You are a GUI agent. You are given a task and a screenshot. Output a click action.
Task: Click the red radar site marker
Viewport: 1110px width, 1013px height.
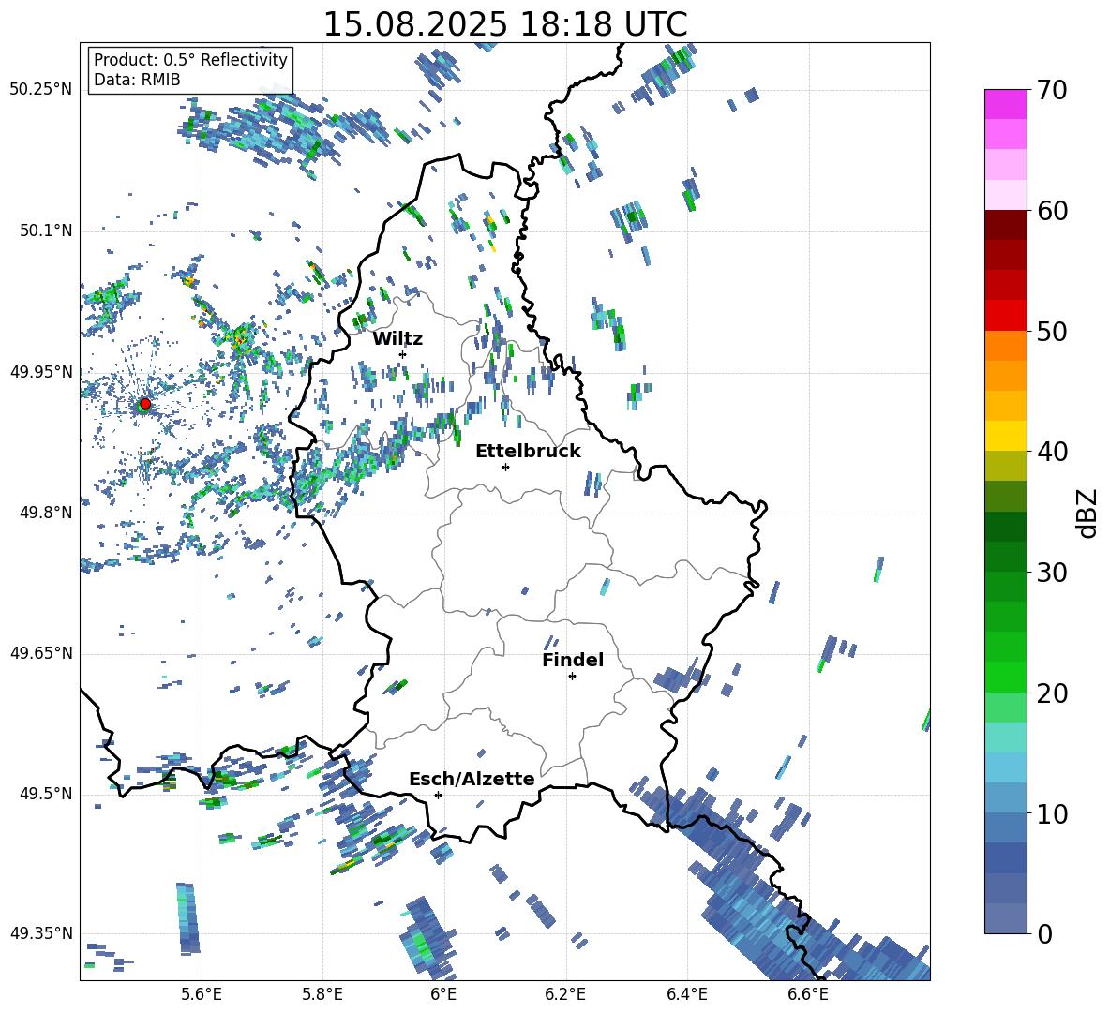point(145,403)
